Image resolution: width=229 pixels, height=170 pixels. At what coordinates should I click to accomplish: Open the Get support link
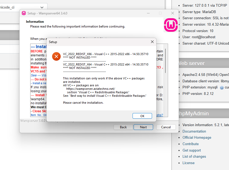[192, 150]
